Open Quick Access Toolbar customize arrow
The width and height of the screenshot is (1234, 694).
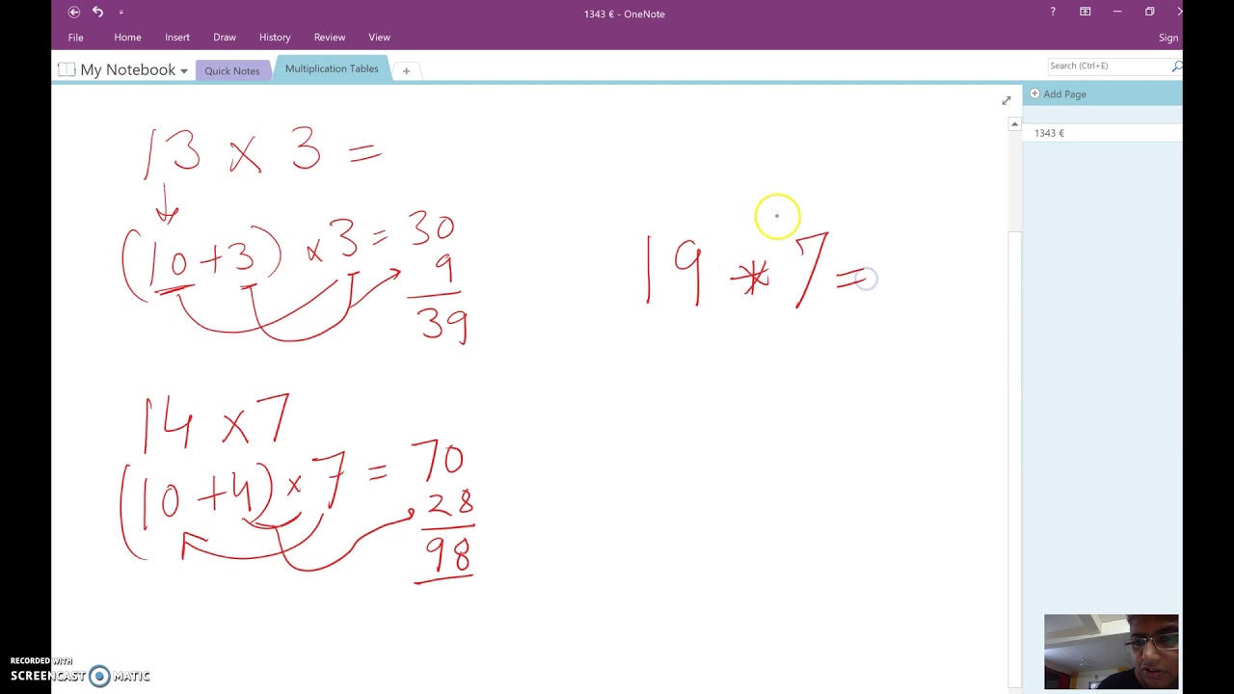(121, 13)
